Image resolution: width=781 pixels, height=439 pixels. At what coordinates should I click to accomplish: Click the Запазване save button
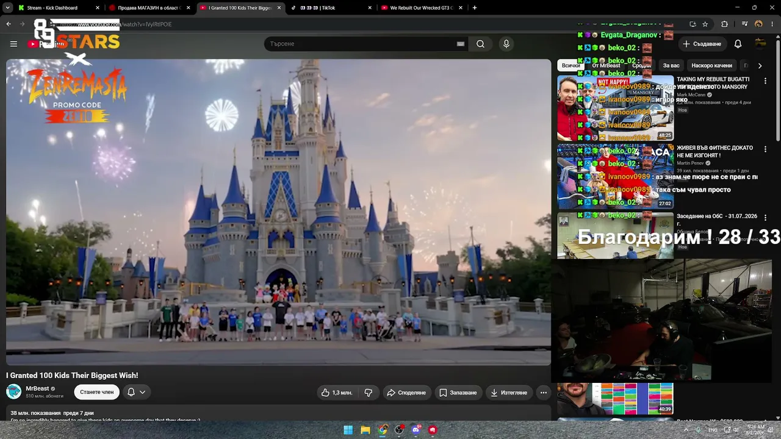click(x=458, y=393)
